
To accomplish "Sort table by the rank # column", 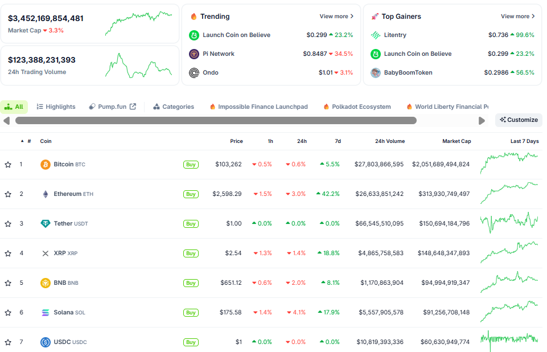I will (28, 141).
